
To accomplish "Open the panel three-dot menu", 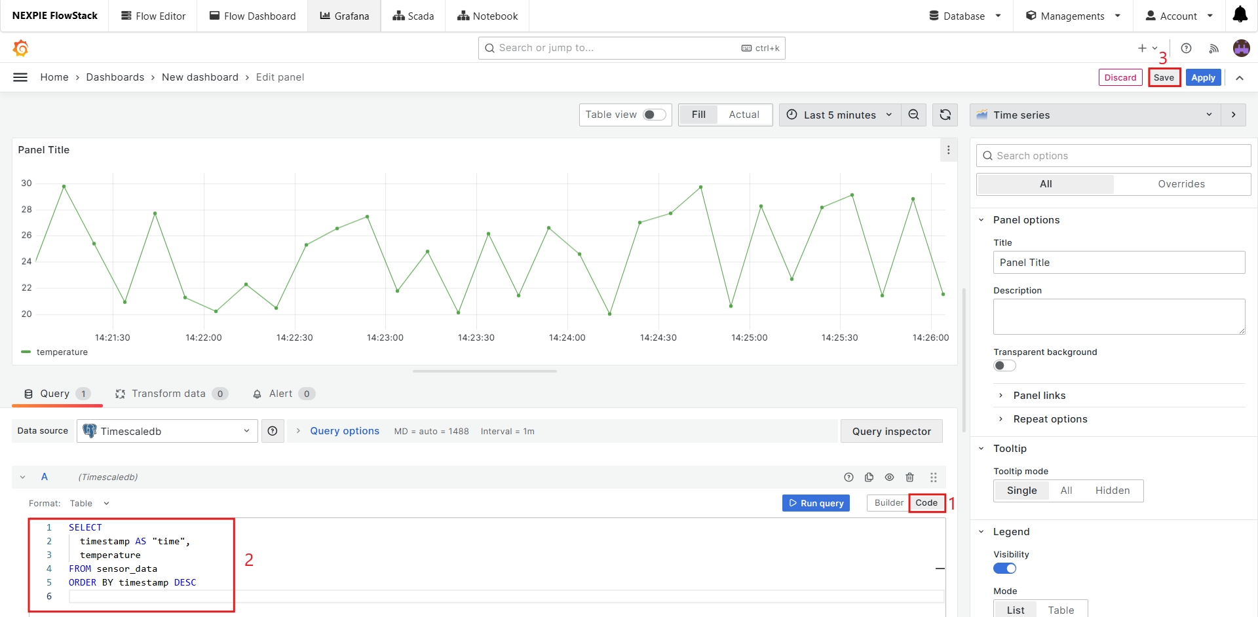I will pyautogui.click(x=948, y=150).
